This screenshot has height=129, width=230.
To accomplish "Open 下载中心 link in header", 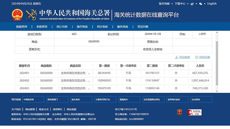I will [180, 4].
